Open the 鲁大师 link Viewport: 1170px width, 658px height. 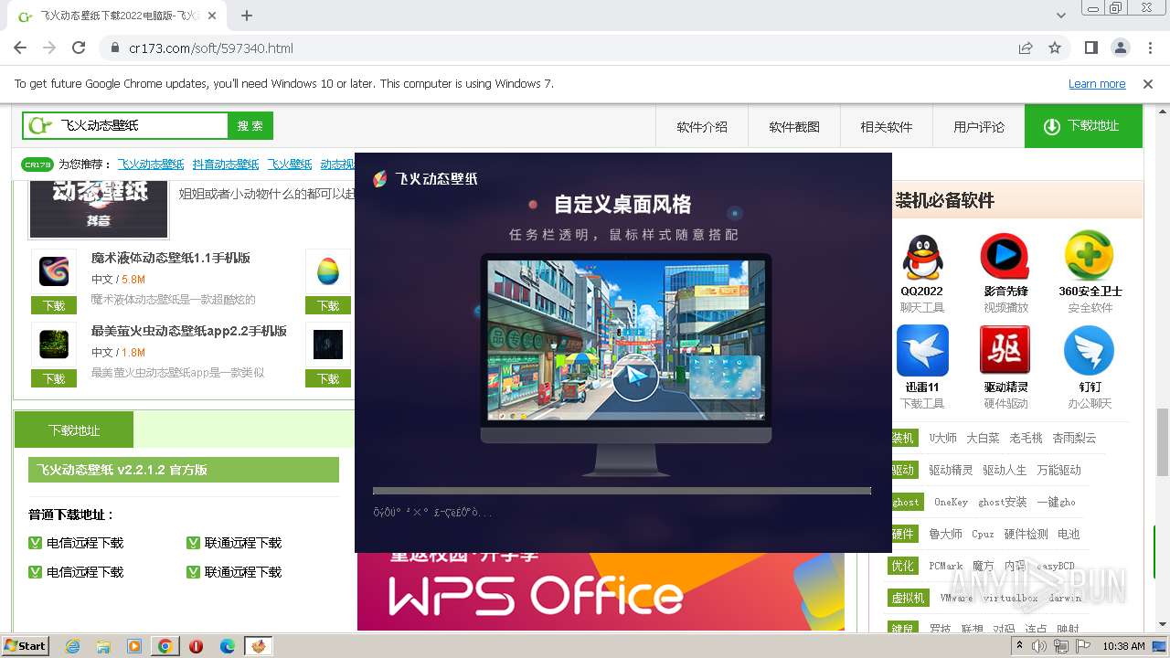[x=945, y=534]
